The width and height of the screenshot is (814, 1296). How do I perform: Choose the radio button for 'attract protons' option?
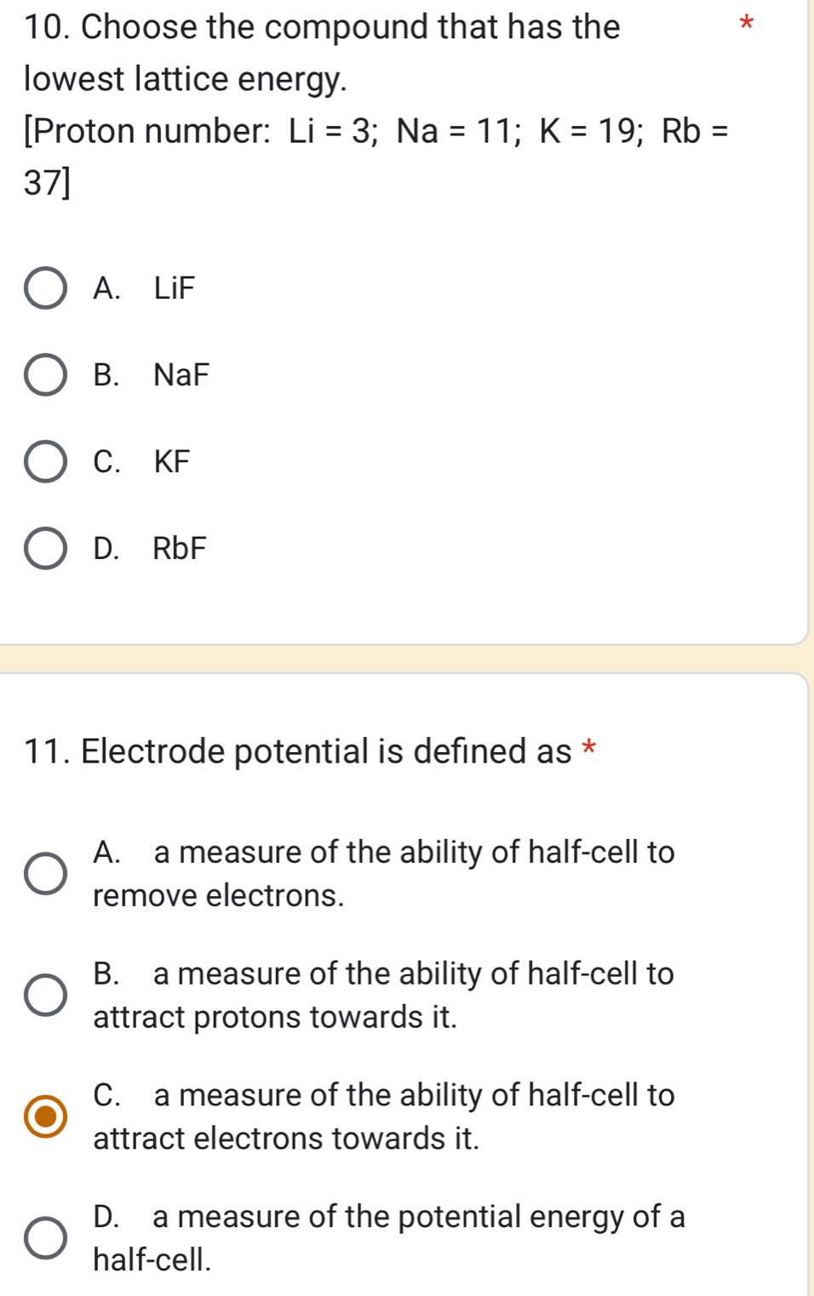pyautogui.click(x=45, y=996)
